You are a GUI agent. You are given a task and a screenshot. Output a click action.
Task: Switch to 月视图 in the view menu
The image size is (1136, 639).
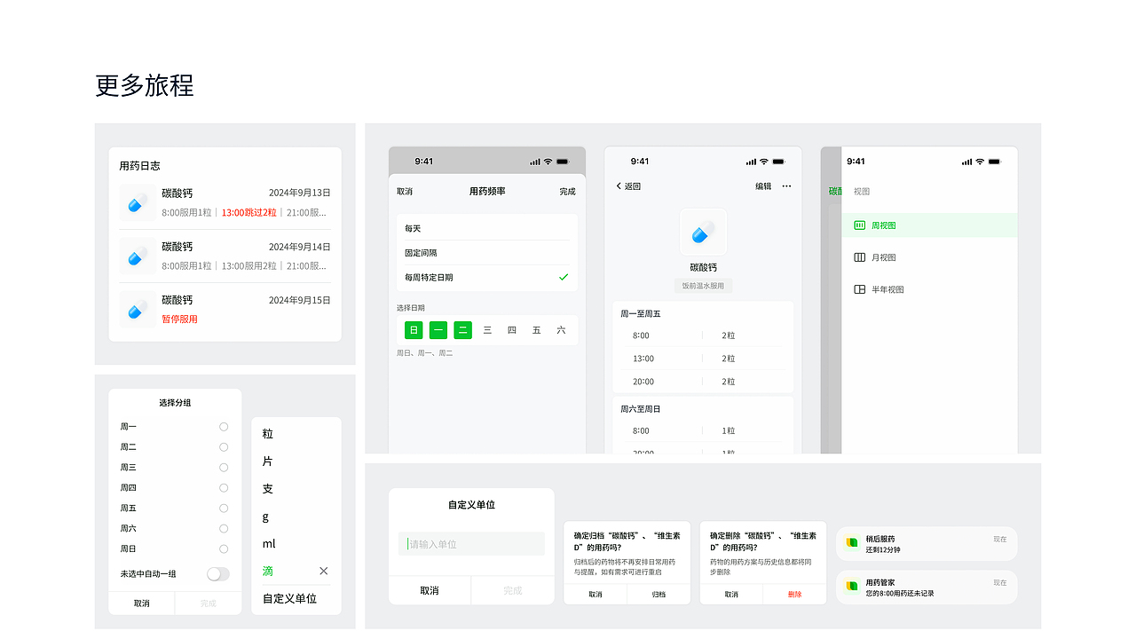pos(929,257)
